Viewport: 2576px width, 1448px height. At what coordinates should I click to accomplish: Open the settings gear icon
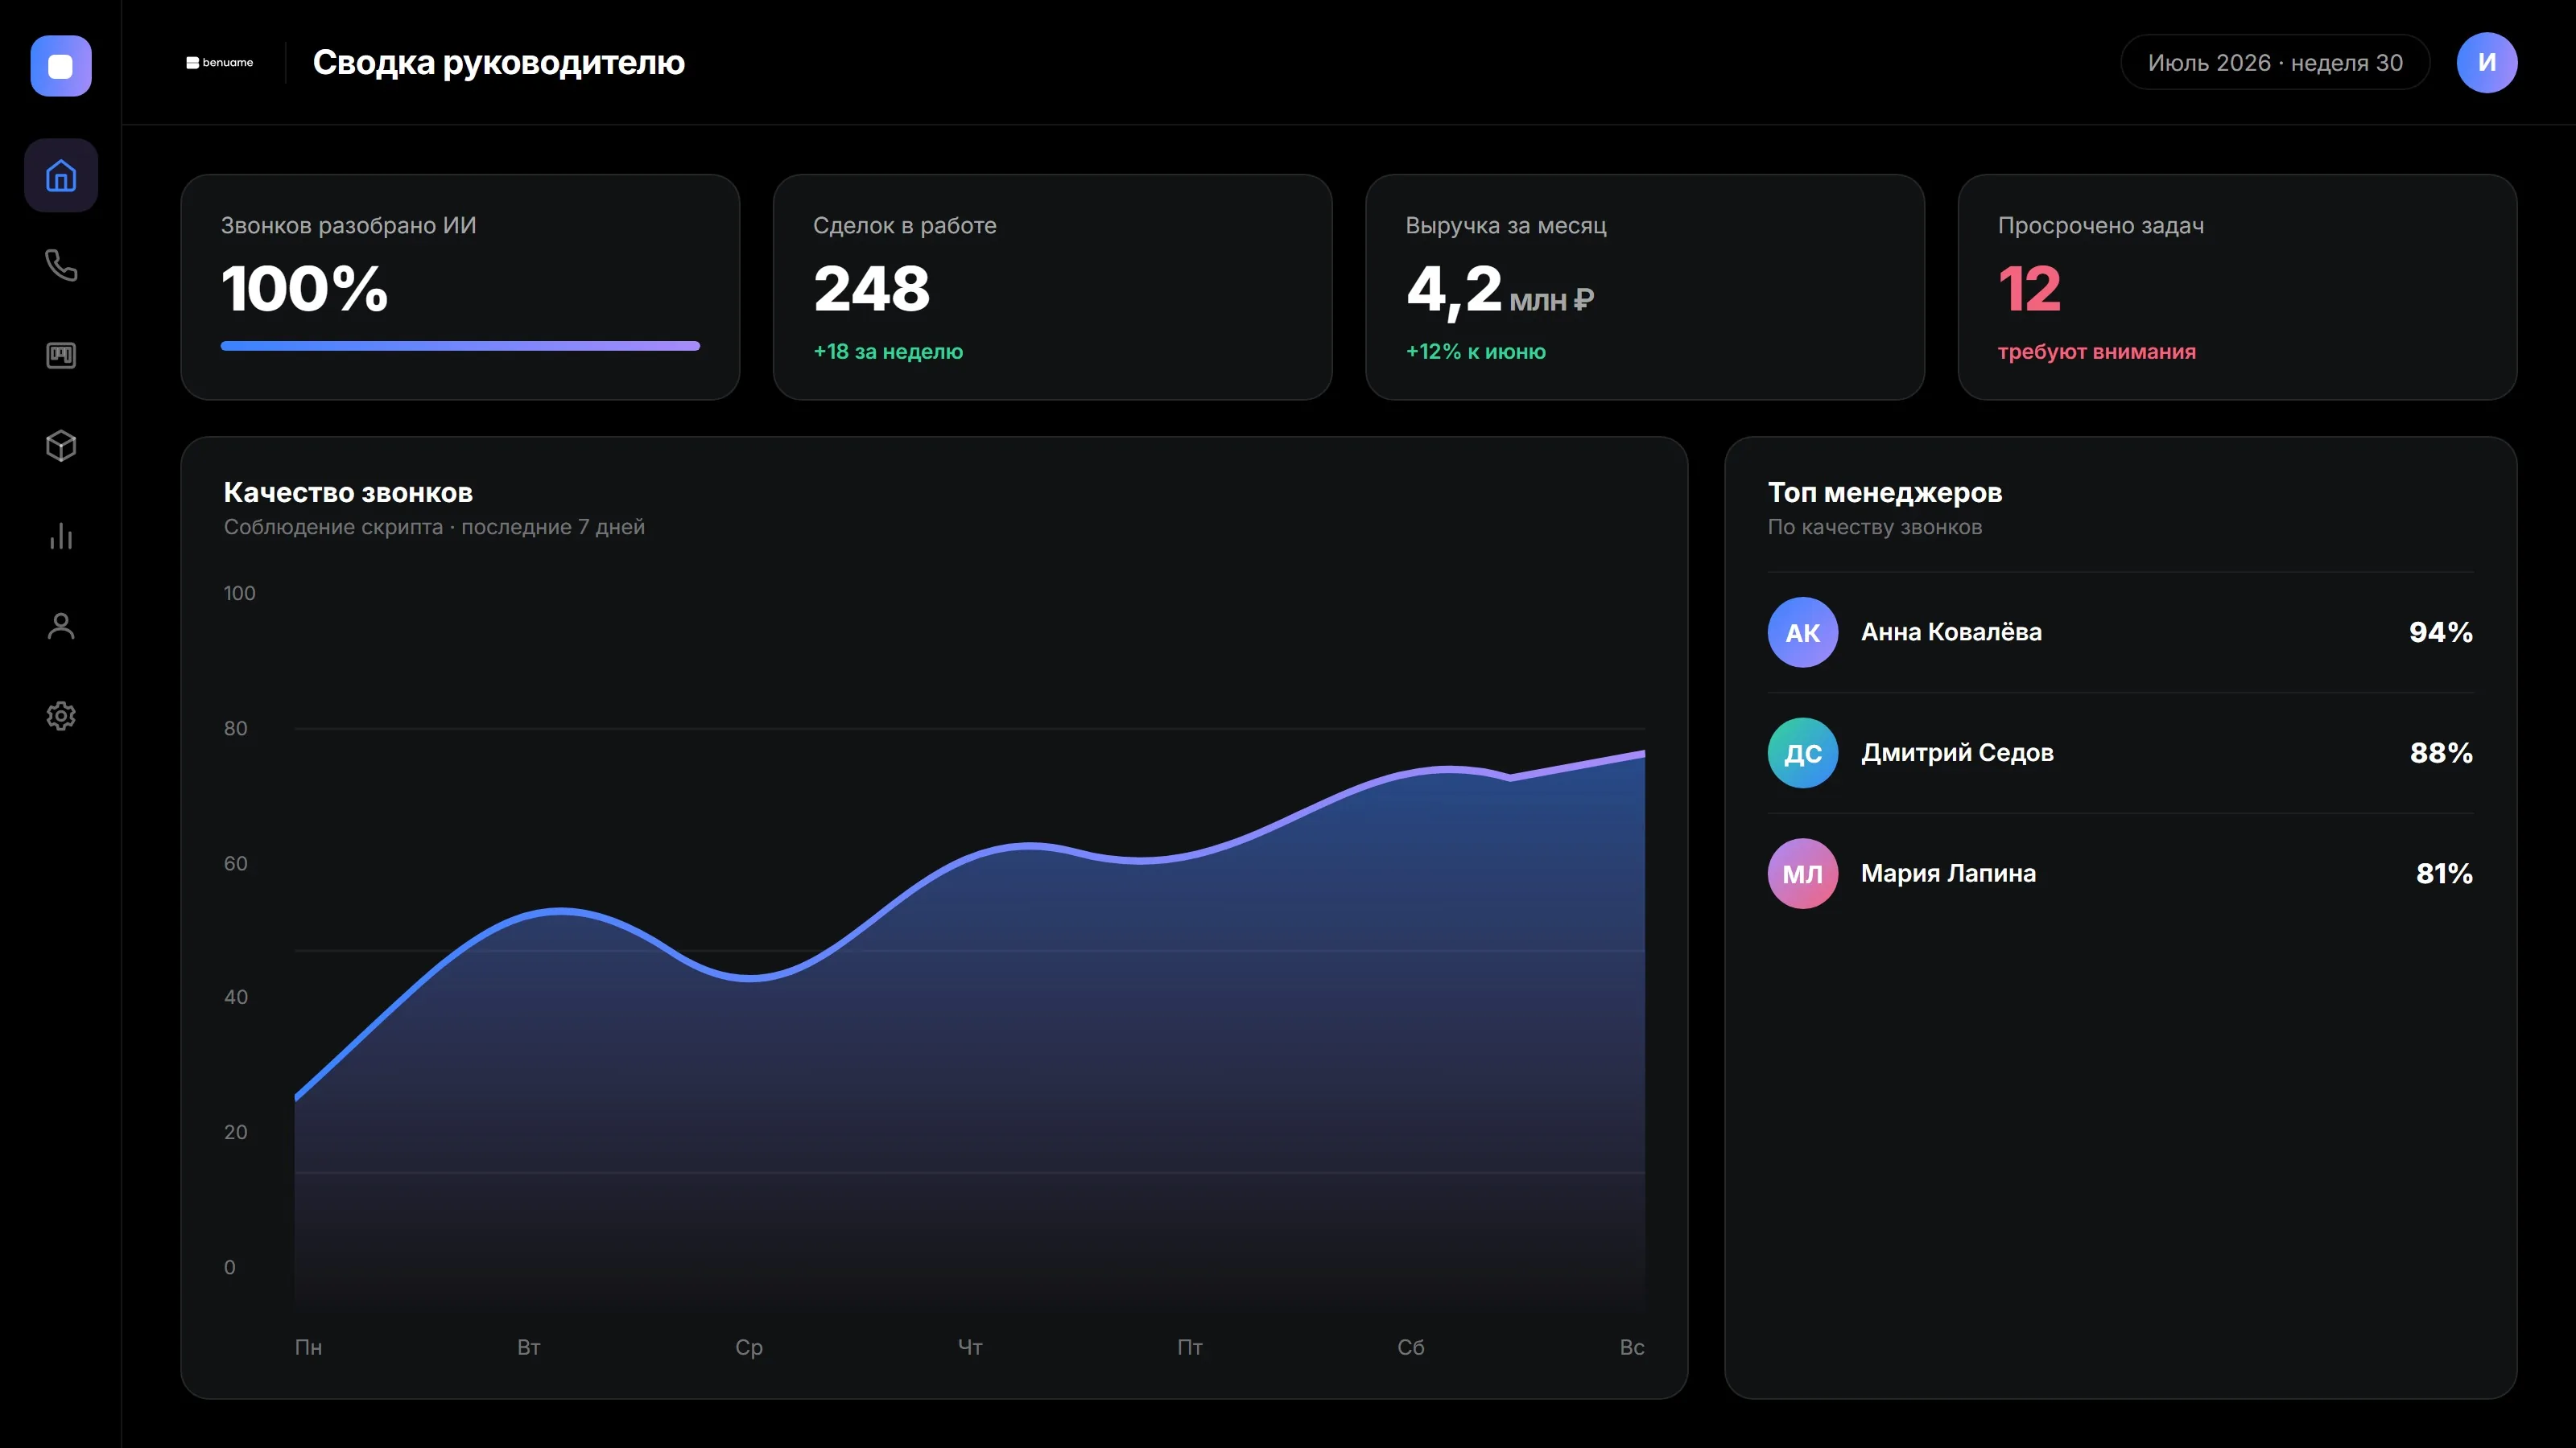pyautogui.click(x=61, y=717)
